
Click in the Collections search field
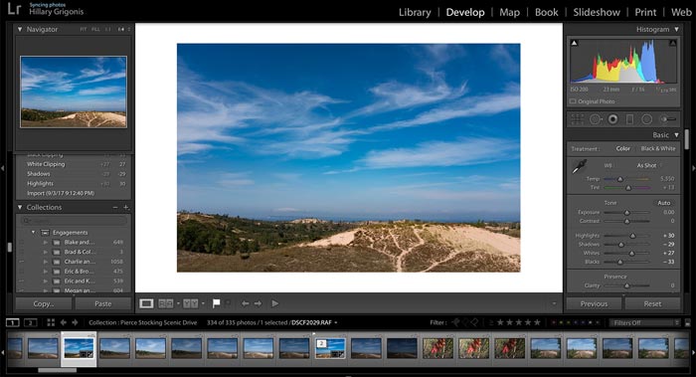(x=75, y=220)
